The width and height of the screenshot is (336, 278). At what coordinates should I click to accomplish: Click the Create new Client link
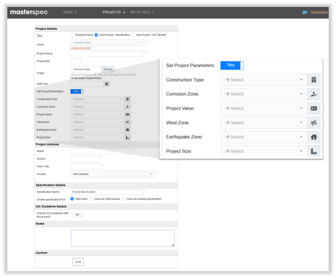81,48
